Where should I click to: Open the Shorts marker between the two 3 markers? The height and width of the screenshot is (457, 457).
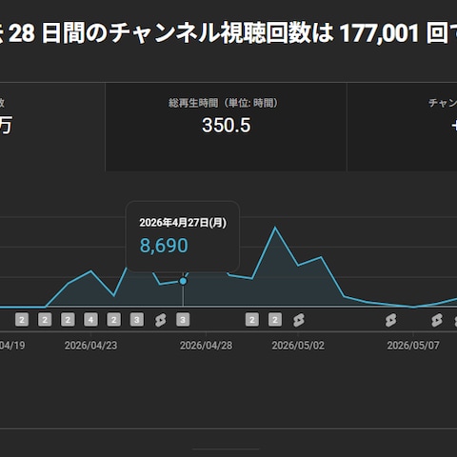point(160,320)
